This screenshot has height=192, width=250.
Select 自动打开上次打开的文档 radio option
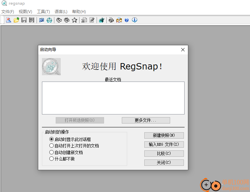[74, 146]
